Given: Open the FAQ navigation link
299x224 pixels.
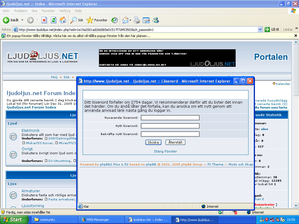Looking at the screenshot, I should (54, 77).
